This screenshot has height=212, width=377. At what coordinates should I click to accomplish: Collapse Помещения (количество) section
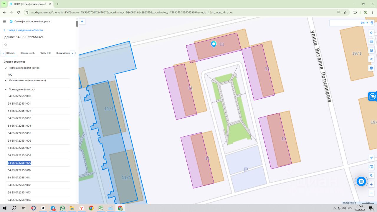click(x=6, y=68)
